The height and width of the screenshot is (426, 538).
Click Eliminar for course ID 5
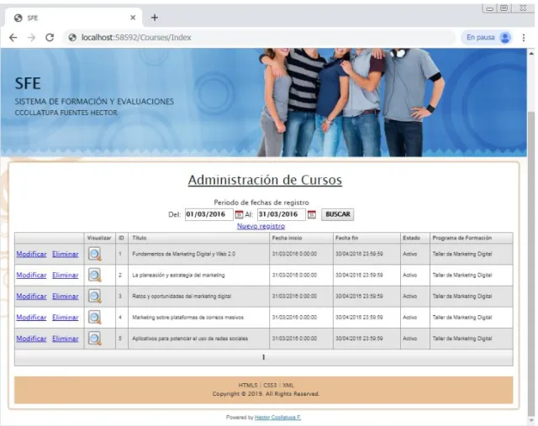point(66,339)
